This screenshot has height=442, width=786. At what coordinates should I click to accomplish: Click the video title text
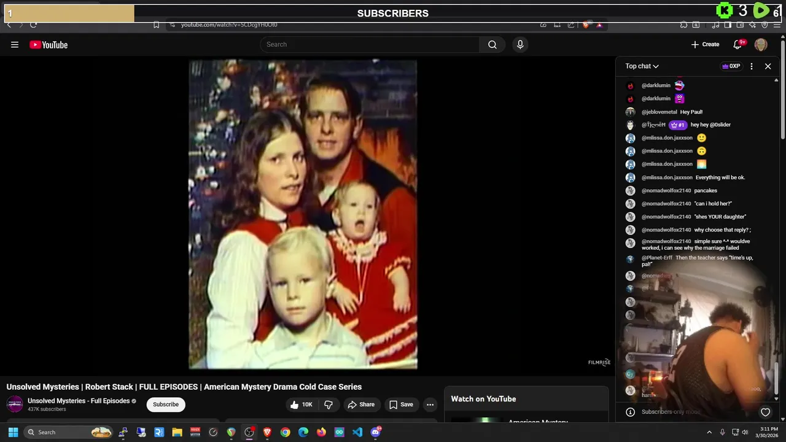[x=184, y=387]
